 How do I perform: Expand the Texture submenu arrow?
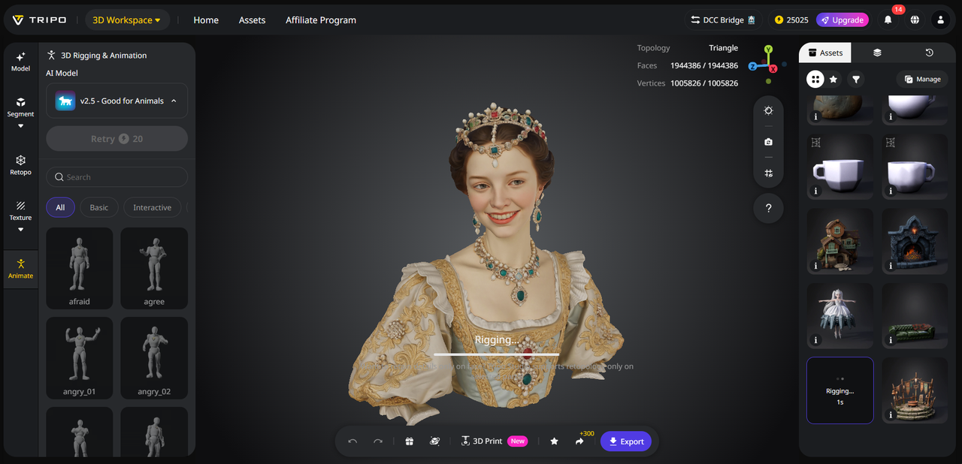20,229
